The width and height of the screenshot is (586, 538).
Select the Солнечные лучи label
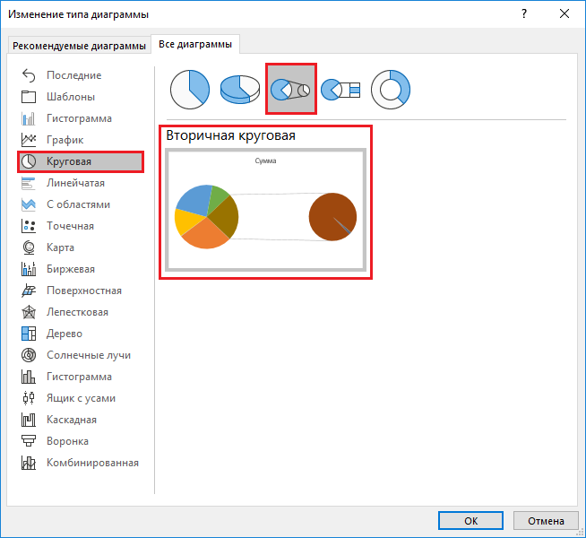tap(89, 355)
